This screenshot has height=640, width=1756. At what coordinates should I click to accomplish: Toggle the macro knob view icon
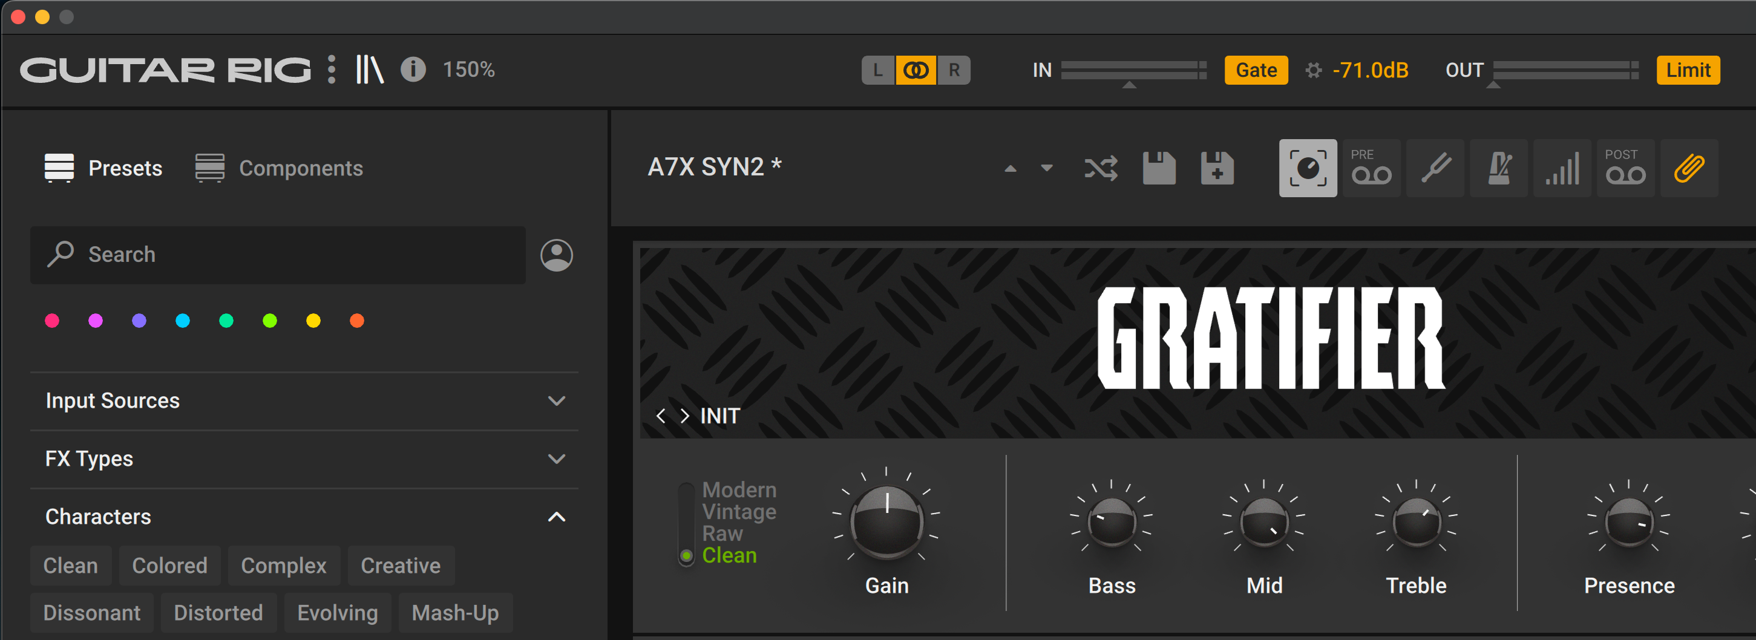(x=1308, y=168)
